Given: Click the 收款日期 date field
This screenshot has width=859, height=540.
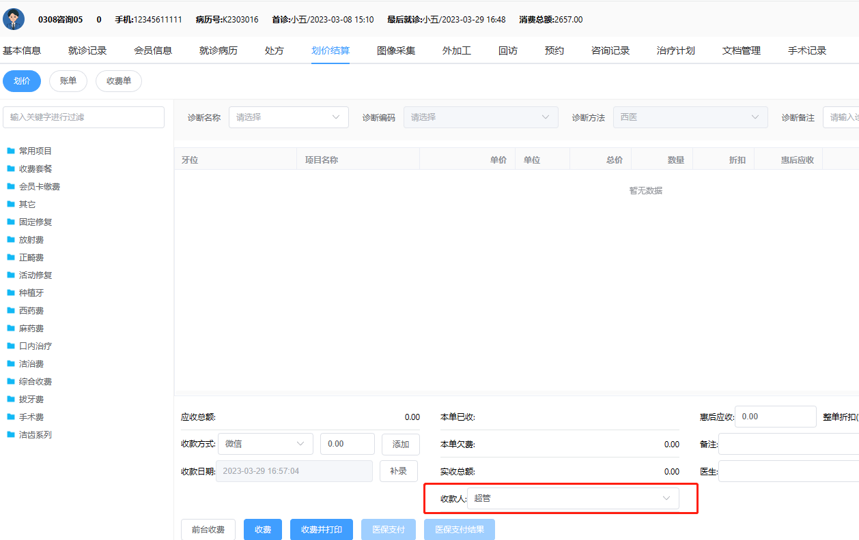Looking at the screenshot, I should coord(294,471).
